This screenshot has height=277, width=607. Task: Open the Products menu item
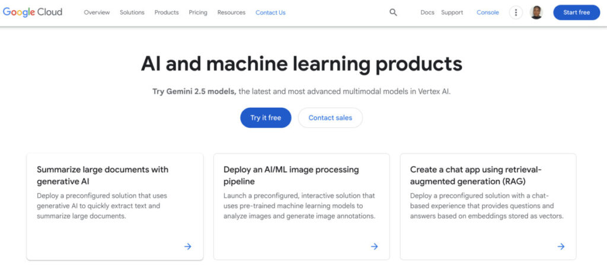(167, 12)
